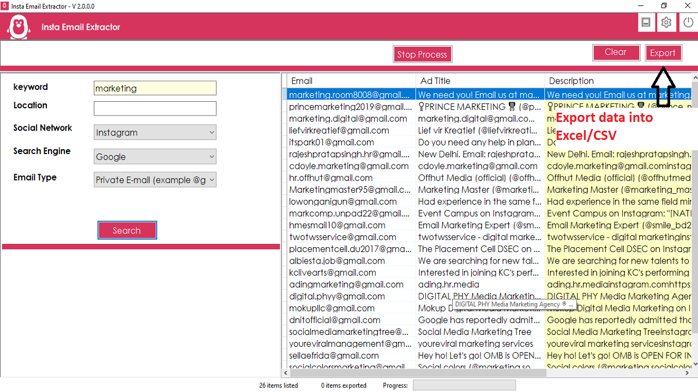The height and width of the screenshot is (392, 698).
Task: Open settings with the gear icon
Action: (666, 22)
